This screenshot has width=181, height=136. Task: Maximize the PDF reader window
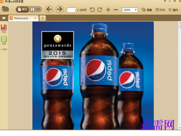[175, 1]
